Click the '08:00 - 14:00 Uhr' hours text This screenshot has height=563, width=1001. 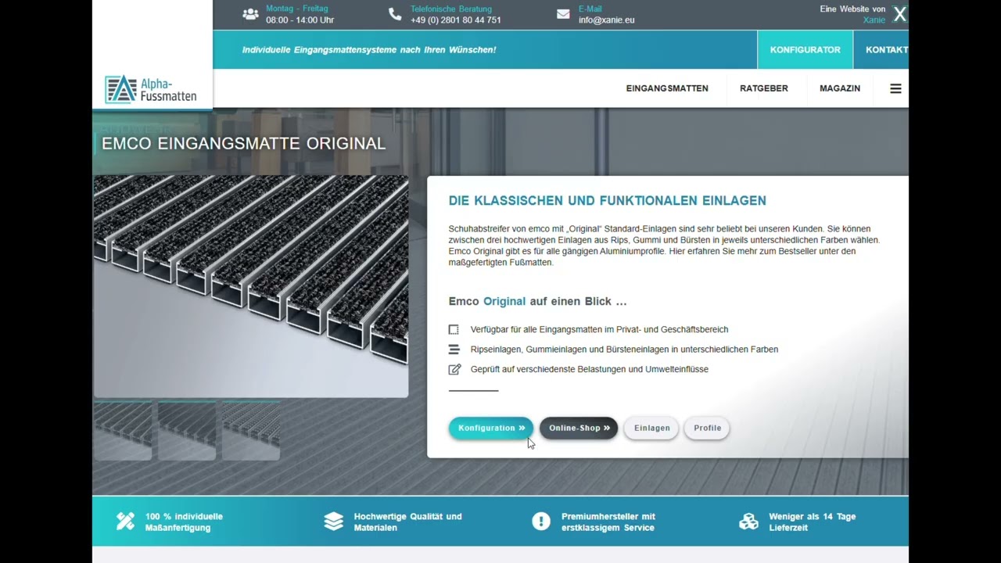(x=300, y=20)
